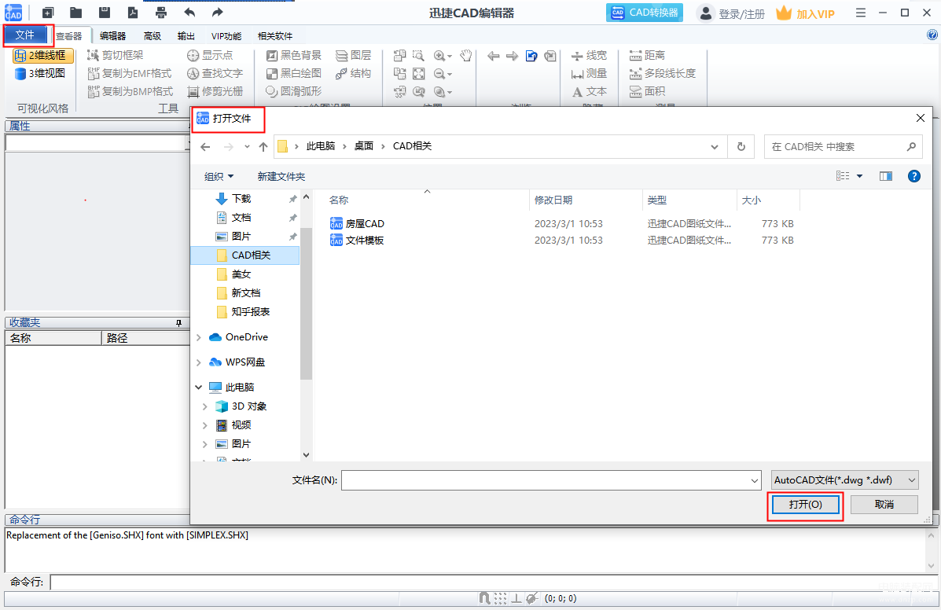Select the 测量 measure tool
941x610 pixels.
click(590, 73)
